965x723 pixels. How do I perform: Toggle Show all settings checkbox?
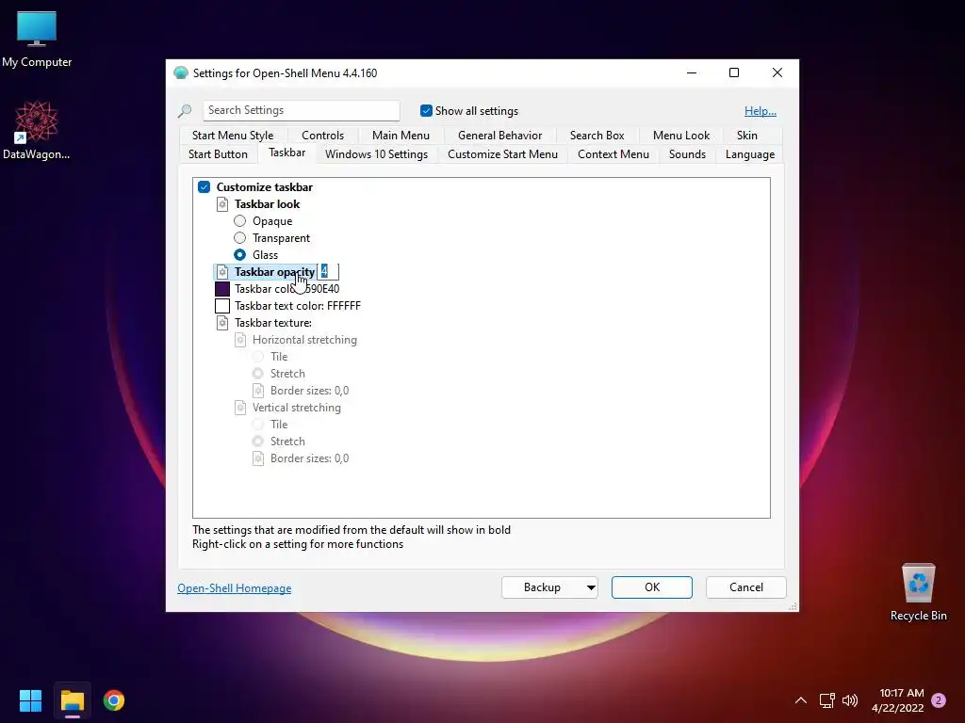tap(426, 111)
